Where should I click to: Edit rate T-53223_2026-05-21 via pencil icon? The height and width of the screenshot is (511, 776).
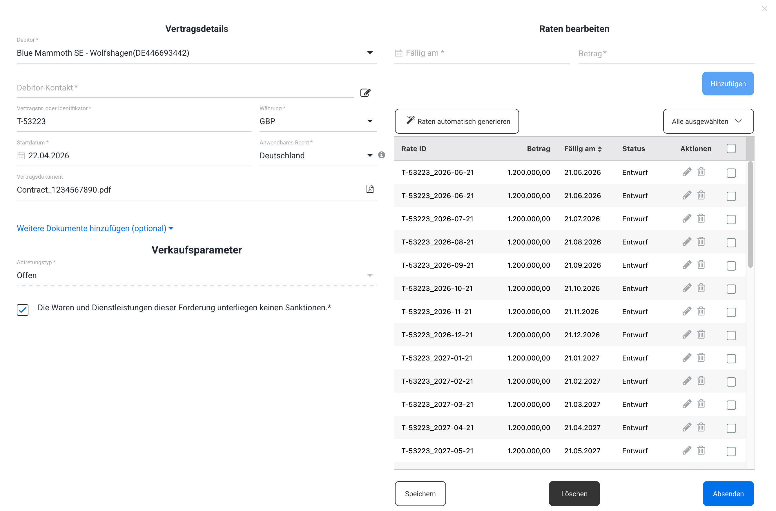pos(687,172)
